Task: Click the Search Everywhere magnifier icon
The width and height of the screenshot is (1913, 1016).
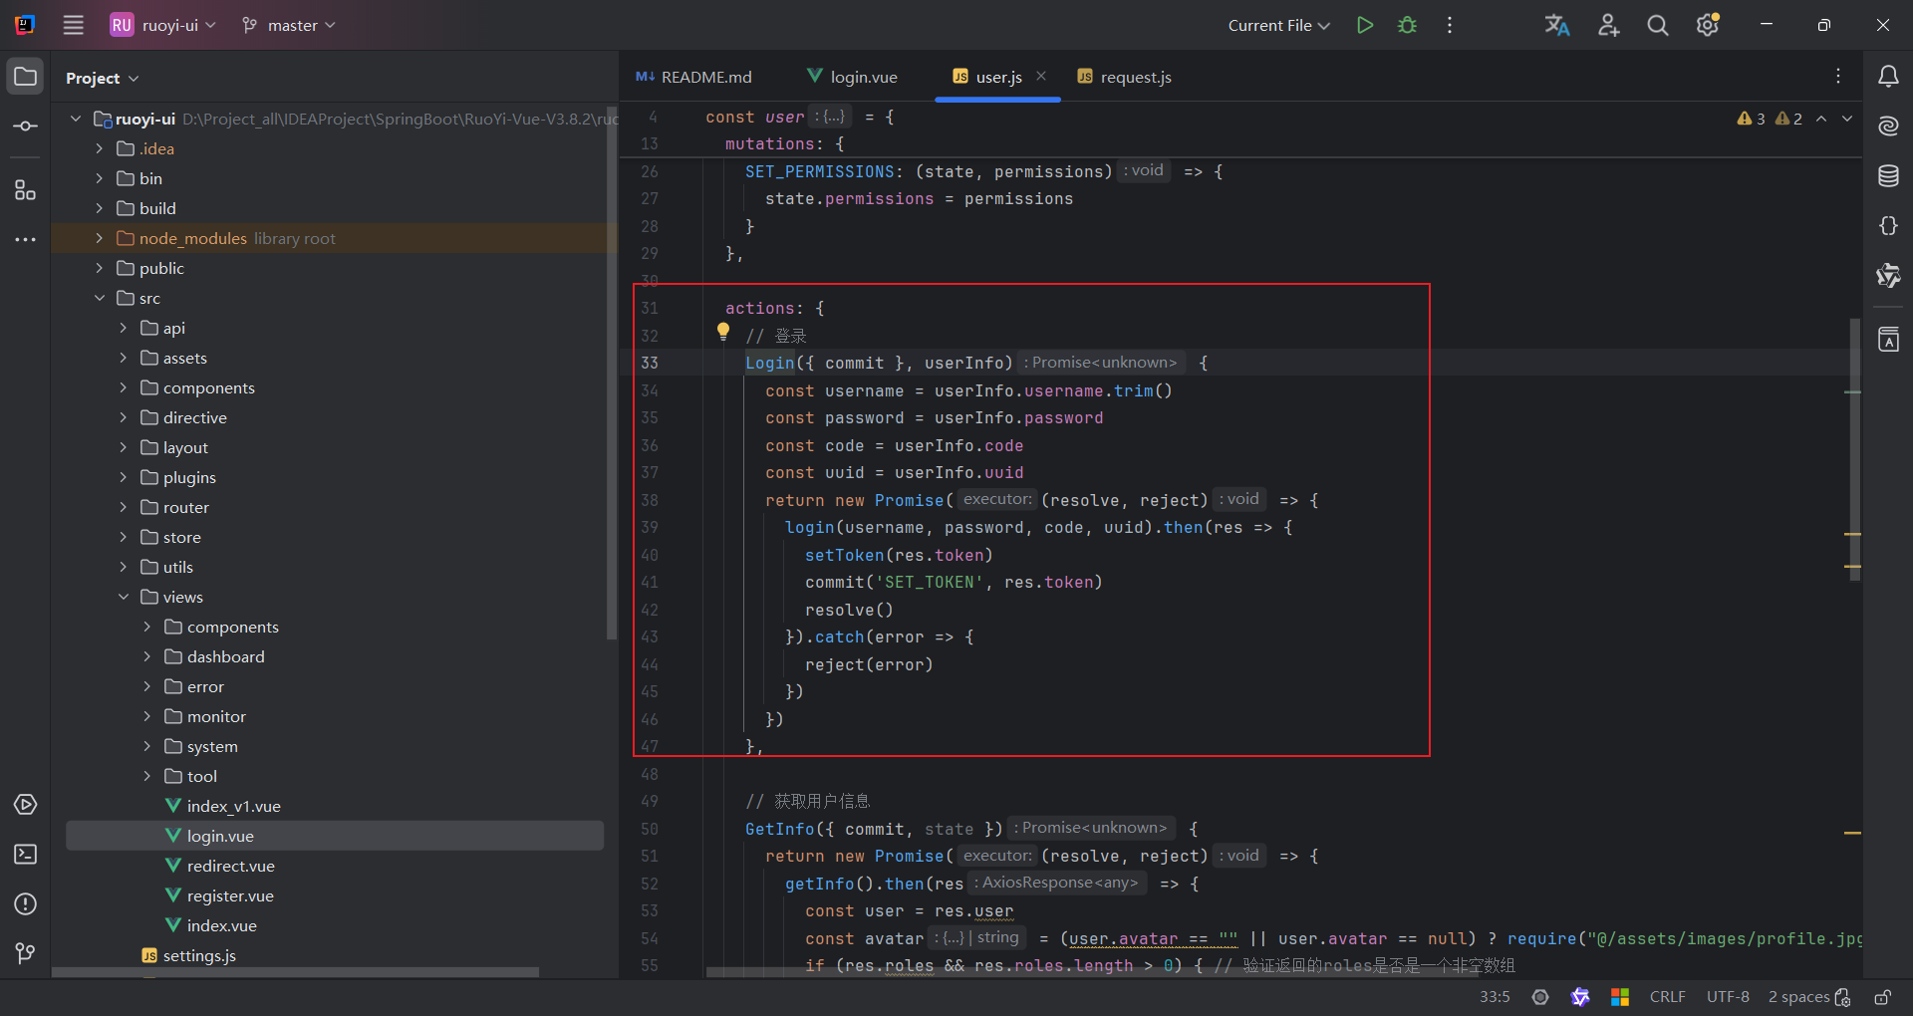Action: click(x=1657, y=25)
